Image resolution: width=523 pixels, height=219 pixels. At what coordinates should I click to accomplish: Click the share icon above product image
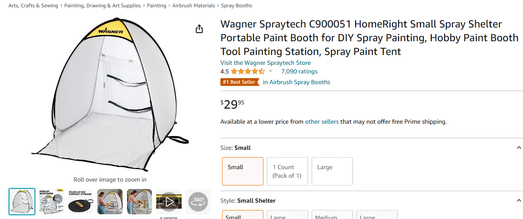[199, 29]
